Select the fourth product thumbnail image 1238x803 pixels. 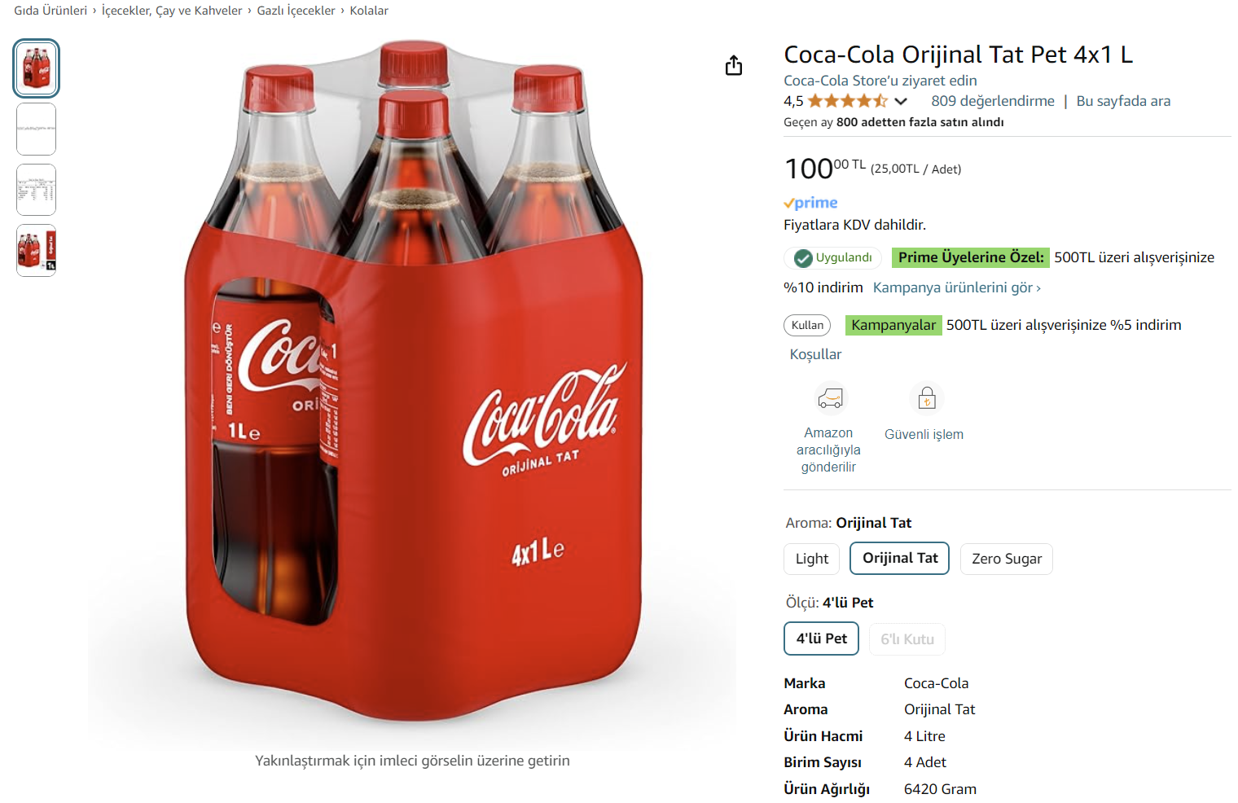pyautogui.click(x=37, y=250)
